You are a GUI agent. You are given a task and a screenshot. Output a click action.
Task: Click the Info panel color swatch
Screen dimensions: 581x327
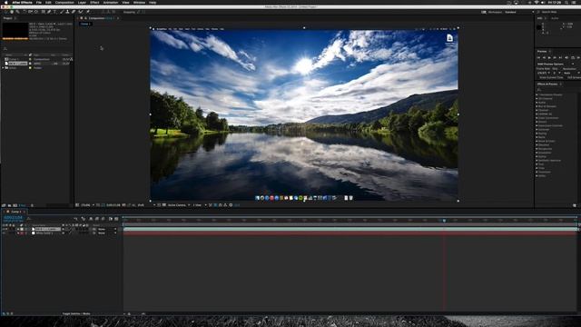point(539,27)
